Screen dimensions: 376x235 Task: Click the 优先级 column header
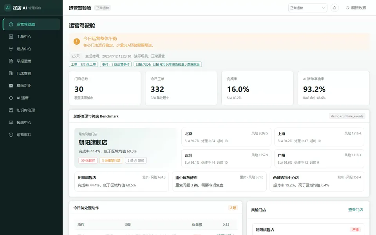197,224
